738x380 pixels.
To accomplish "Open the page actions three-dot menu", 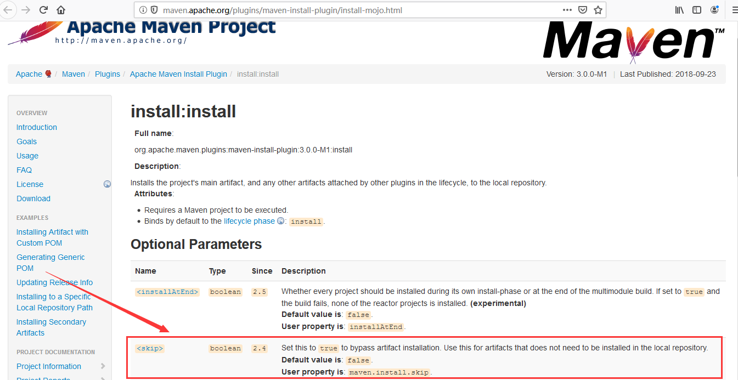I will 567,10.
